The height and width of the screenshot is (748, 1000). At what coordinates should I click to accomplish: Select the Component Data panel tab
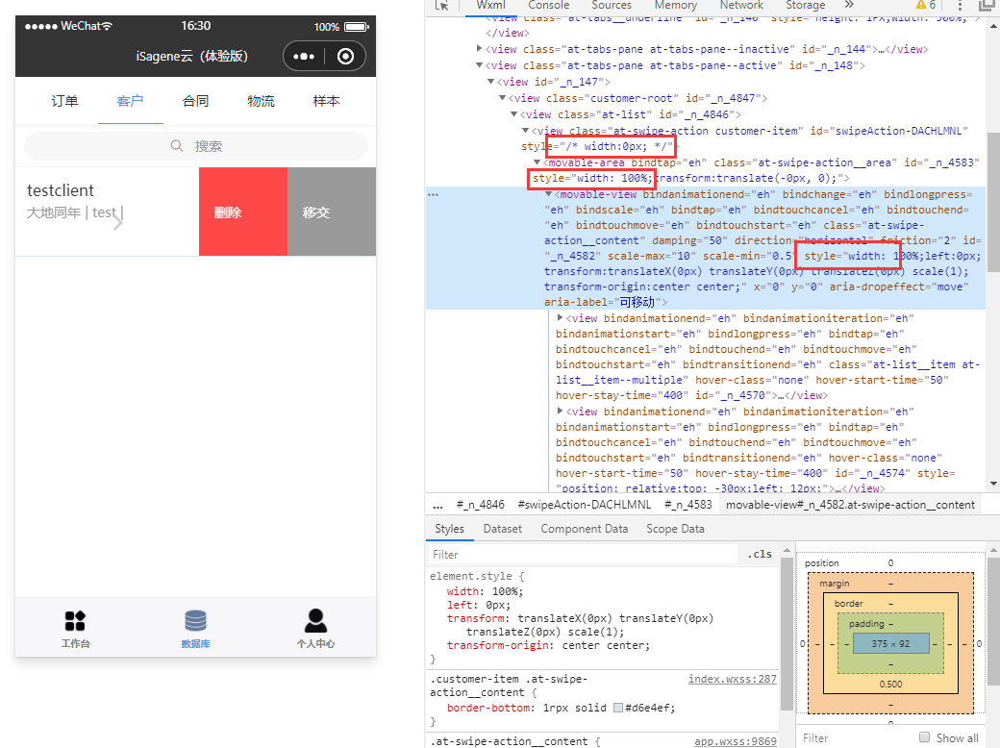585,529
